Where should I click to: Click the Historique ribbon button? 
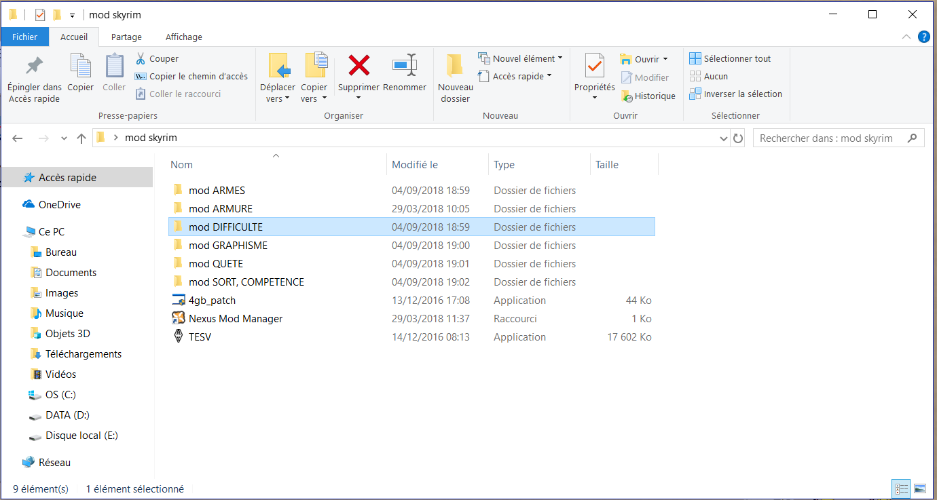[x=648, y=96]
